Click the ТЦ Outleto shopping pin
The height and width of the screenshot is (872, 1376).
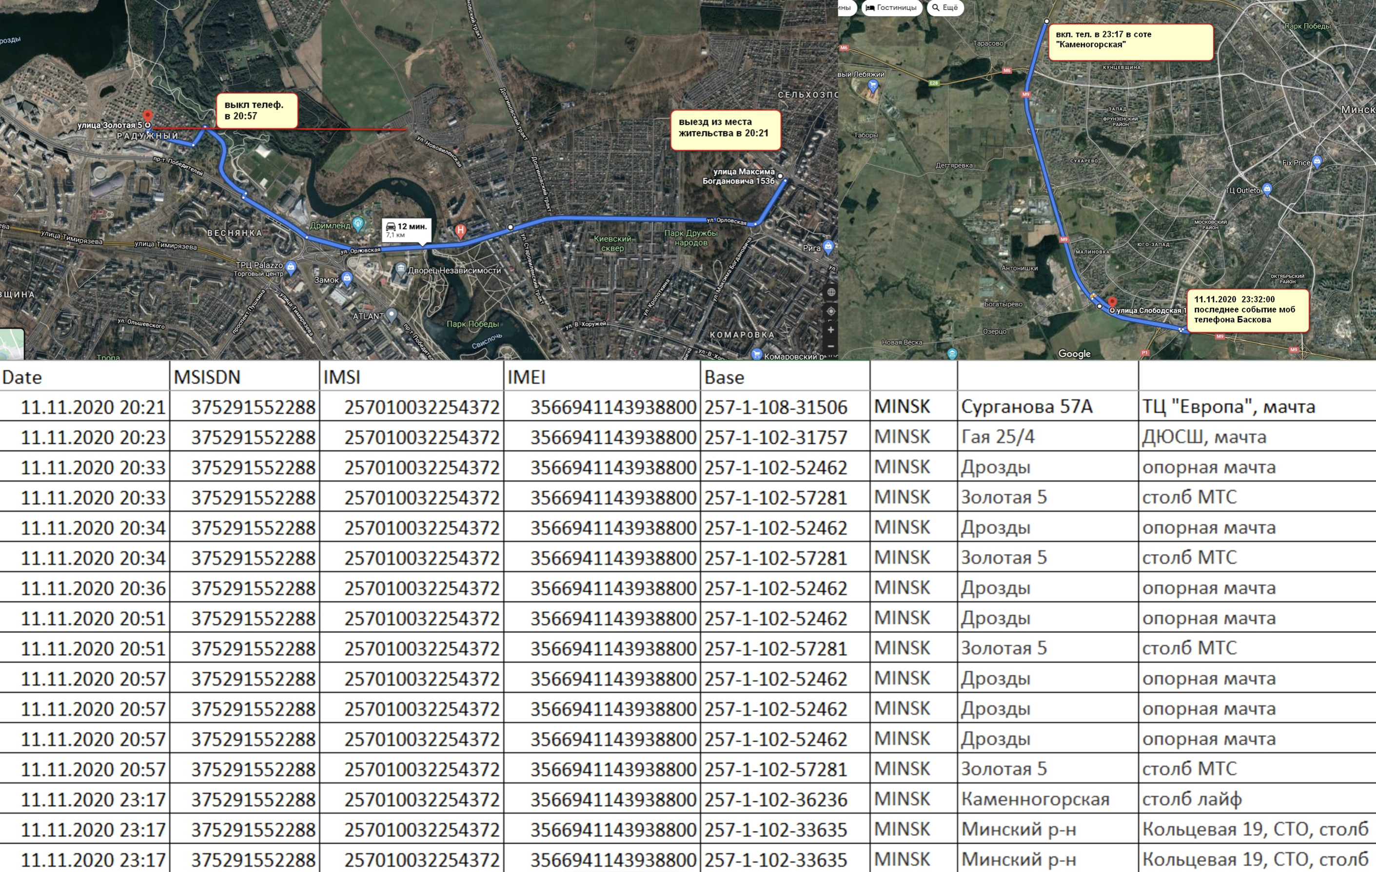[x=1267, y=189]
